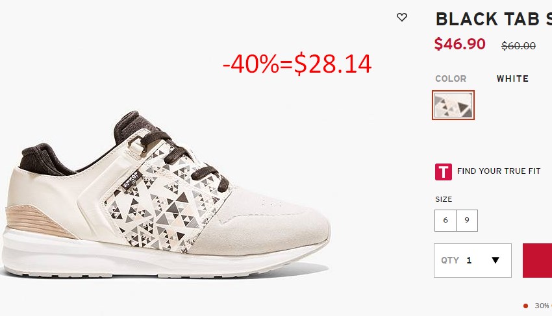
Task: Click the WHITE color name text
Action: 512,79
